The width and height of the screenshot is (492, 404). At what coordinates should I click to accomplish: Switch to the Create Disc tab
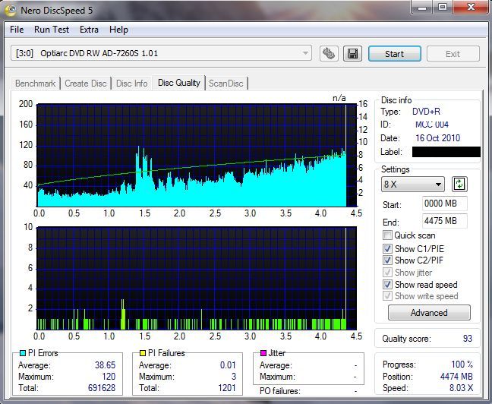pos(86,84)
